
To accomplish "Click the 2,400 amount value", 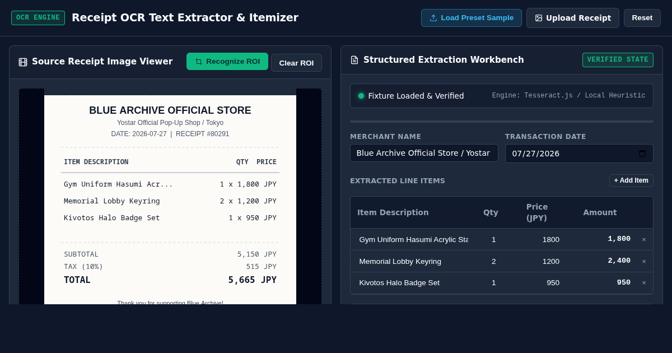I will coord(619,261).
